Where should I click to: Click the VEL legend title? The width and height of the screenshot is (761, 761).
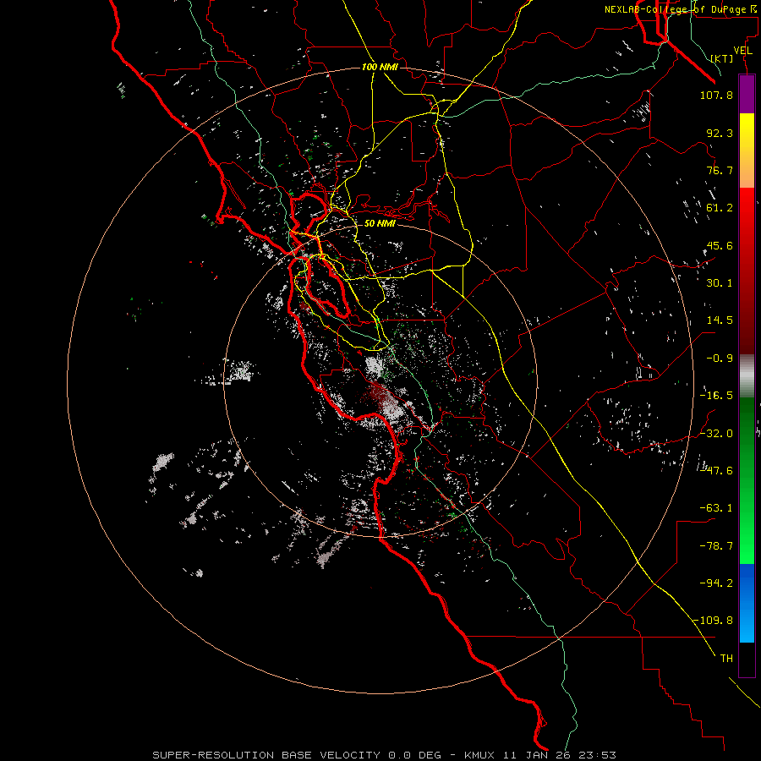[x=742, y=51]
